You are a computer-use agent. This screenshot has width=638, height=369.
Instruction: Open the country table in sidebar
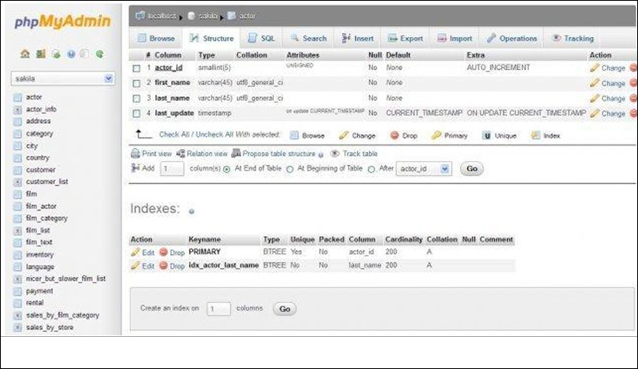(x=38, y=158)
